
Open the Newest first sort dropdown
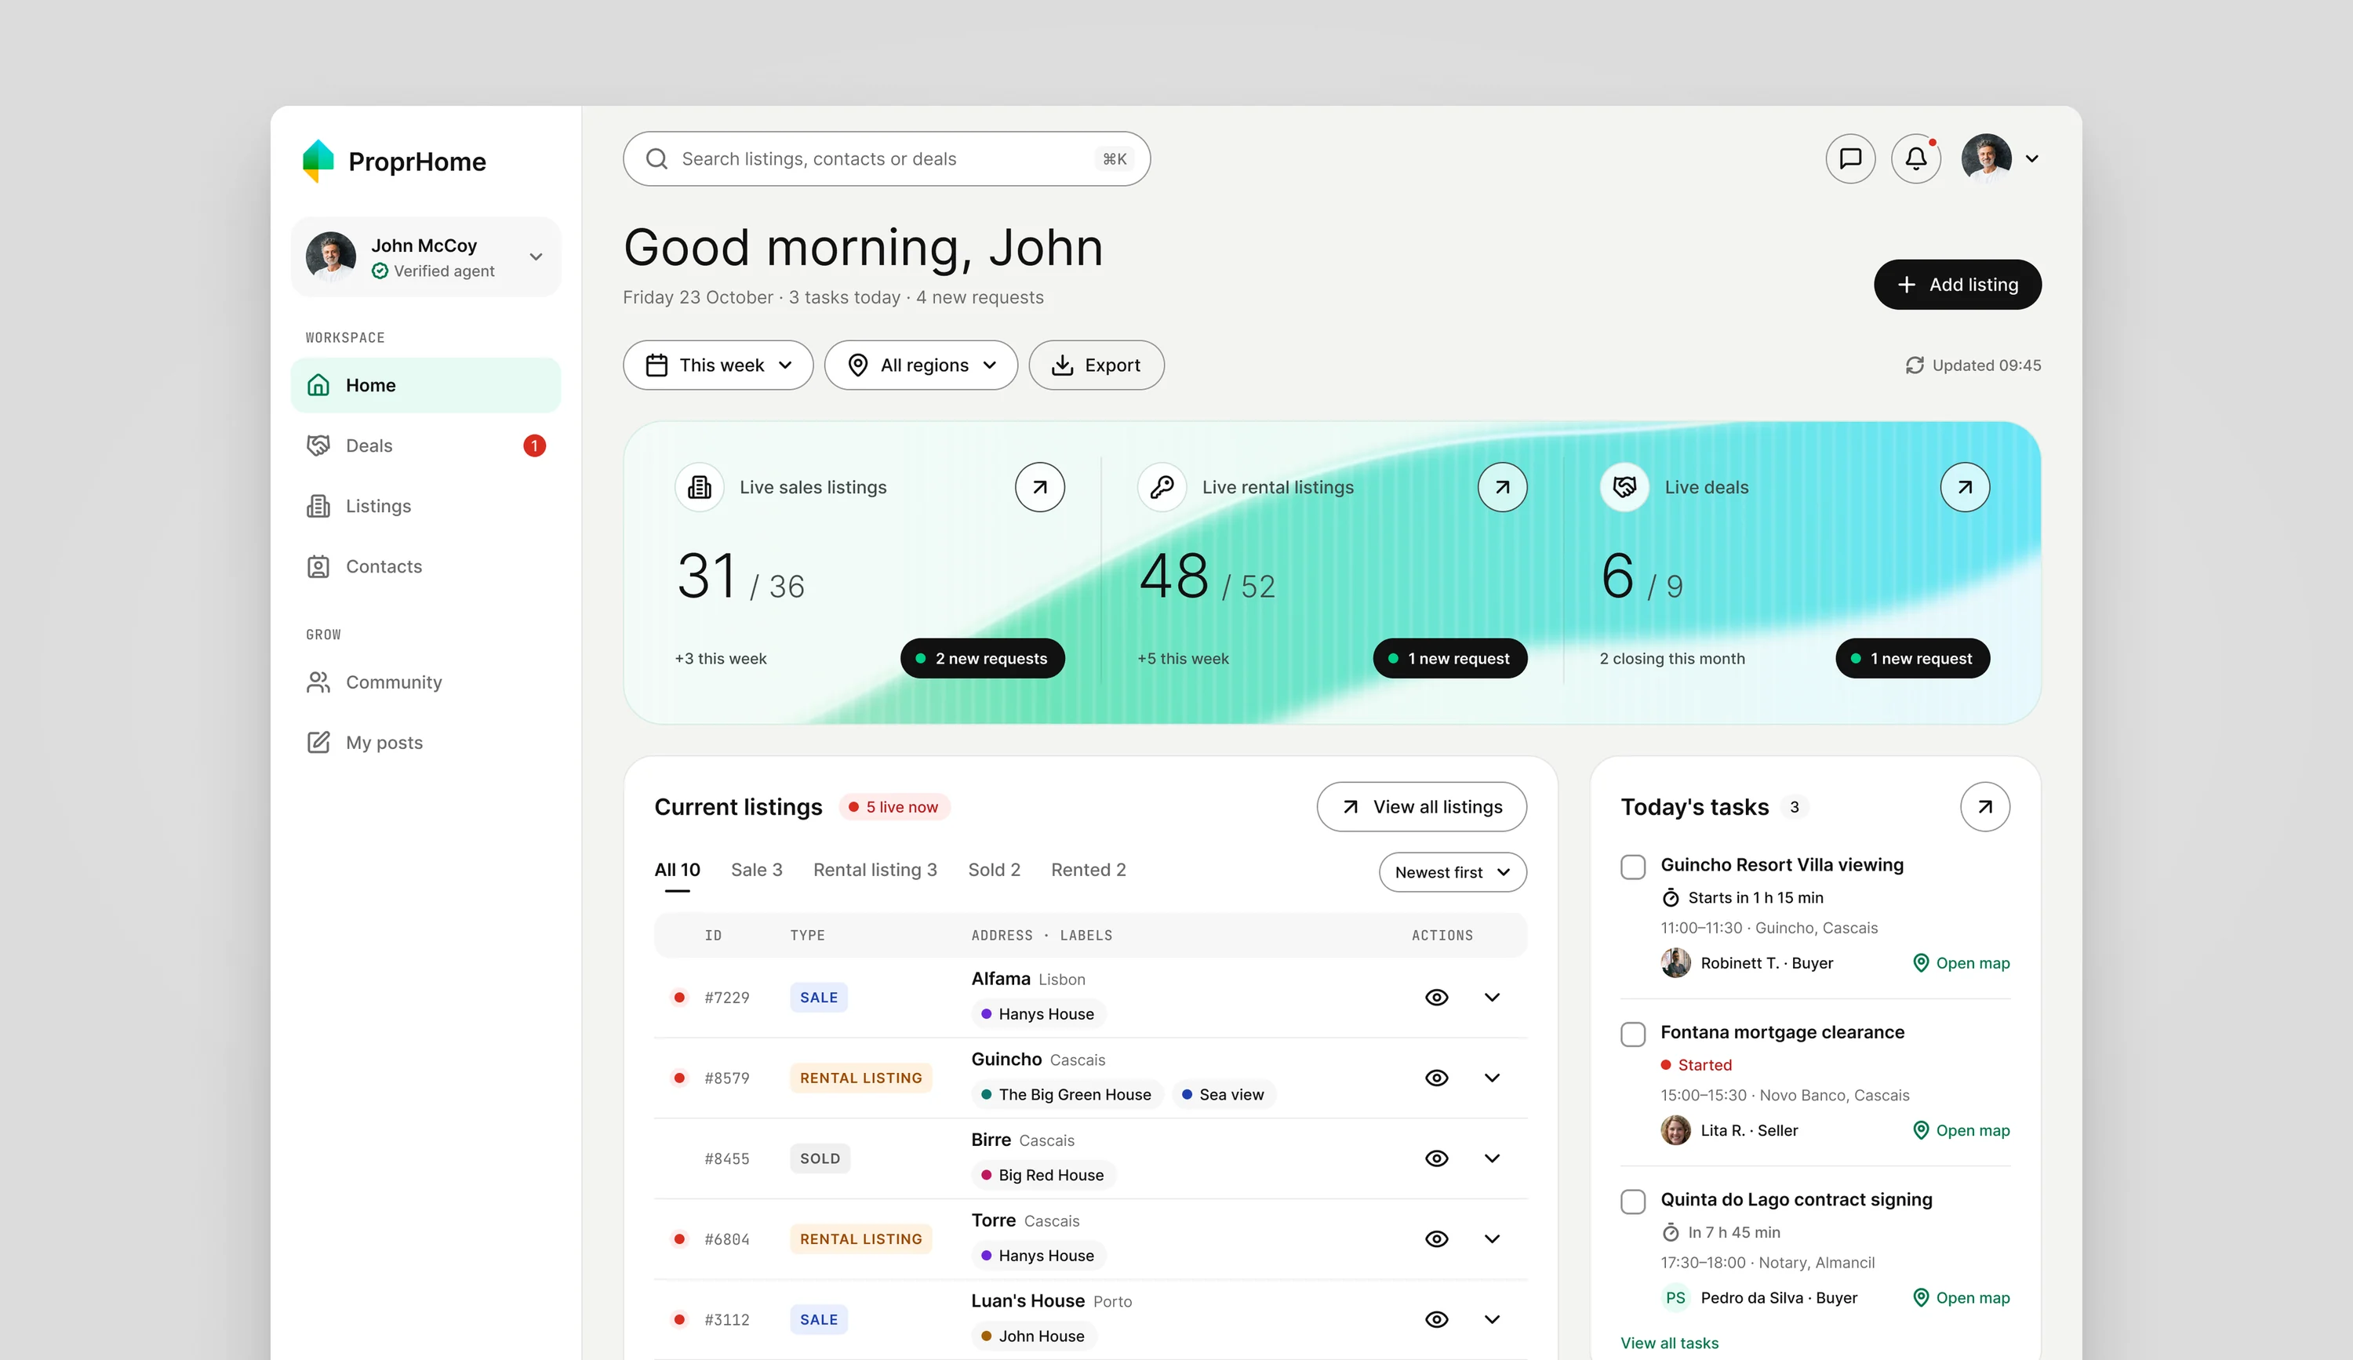coord(1452,872)
